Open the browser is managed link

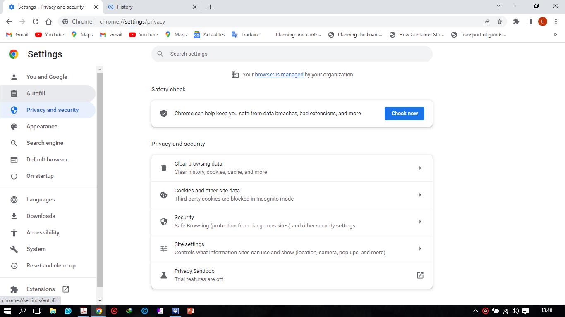tap(279, 75)
